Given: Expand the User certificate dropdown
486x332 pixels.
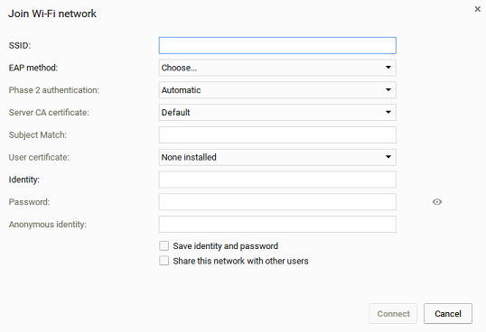Looking at the screenshot, I should (277, 157).
